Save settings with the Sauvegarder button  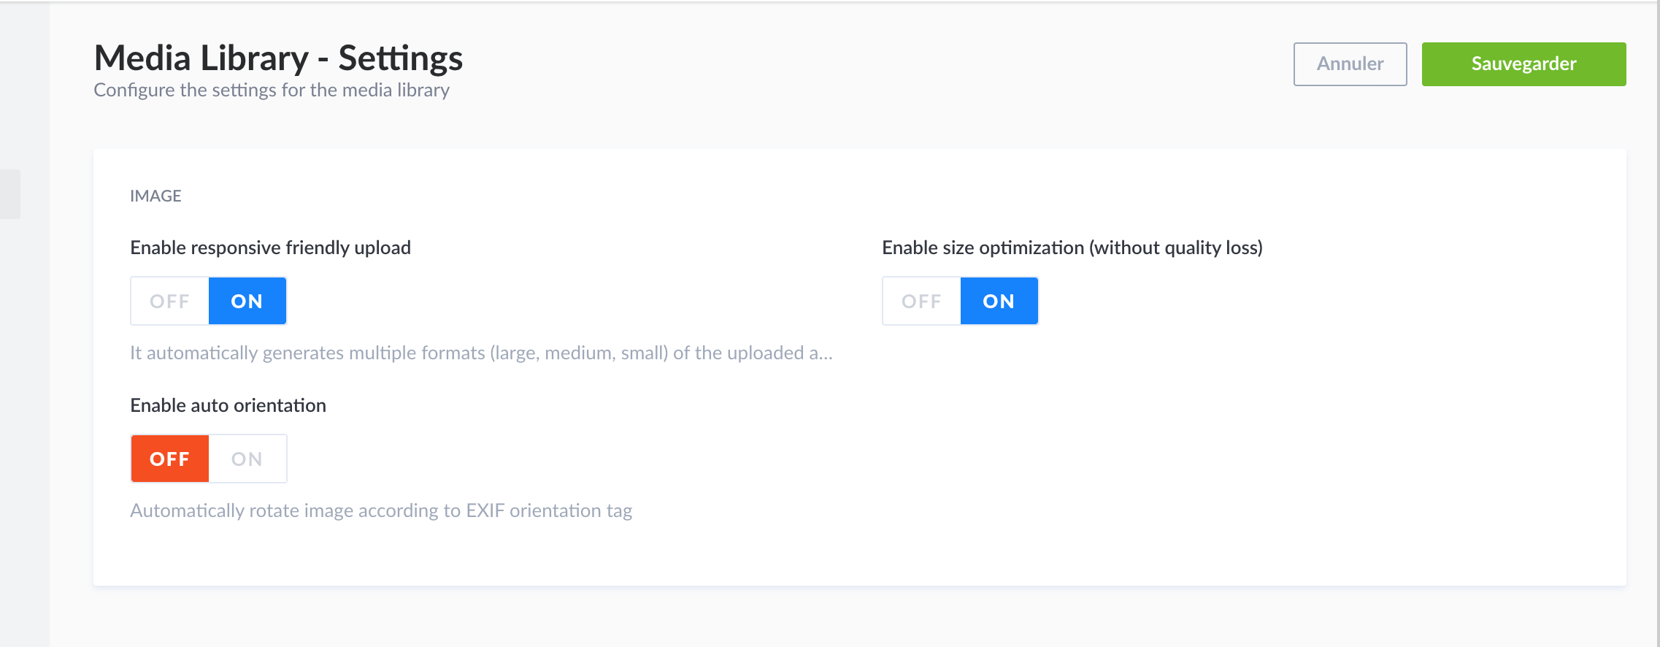[1523, 64]
